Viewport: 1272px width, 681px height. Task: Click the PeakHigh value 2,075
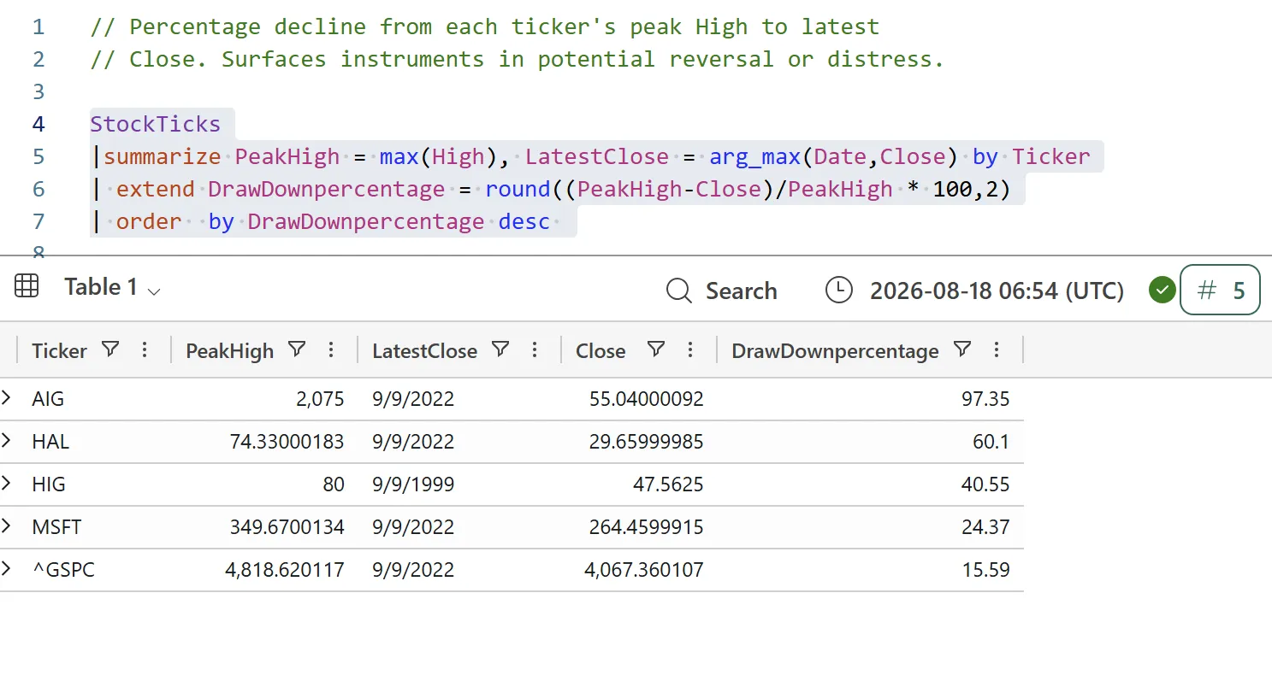(321, 399)
